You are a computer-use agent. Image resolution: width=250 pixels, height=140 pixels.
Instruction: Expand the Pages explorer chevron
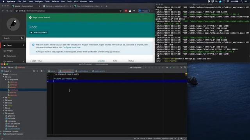tap(23, 45)
